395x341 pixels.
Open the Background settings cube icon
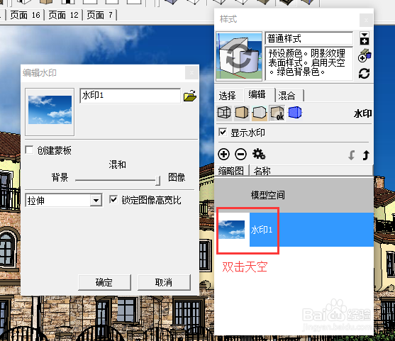point(260,113)
